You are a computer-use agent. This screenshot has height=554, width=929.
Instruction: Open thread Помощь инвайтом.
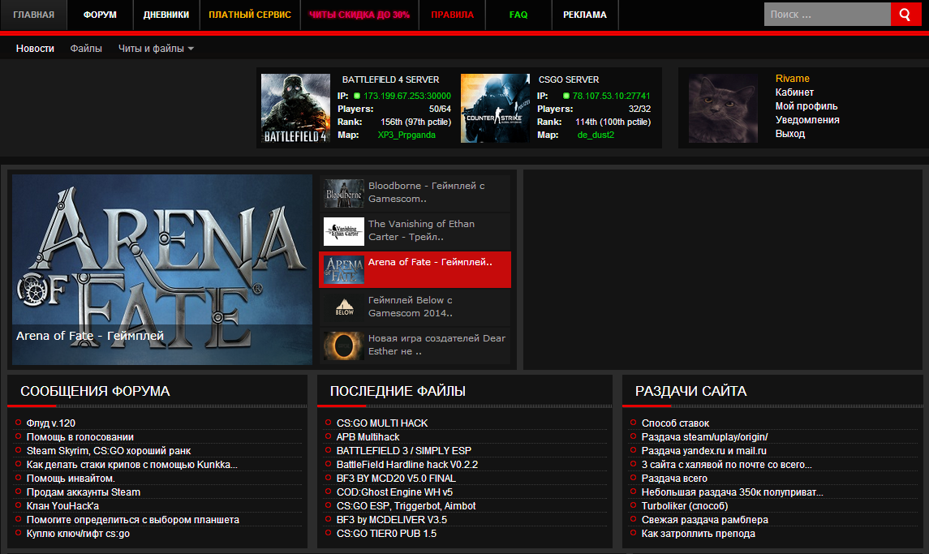tap(71, 479)
